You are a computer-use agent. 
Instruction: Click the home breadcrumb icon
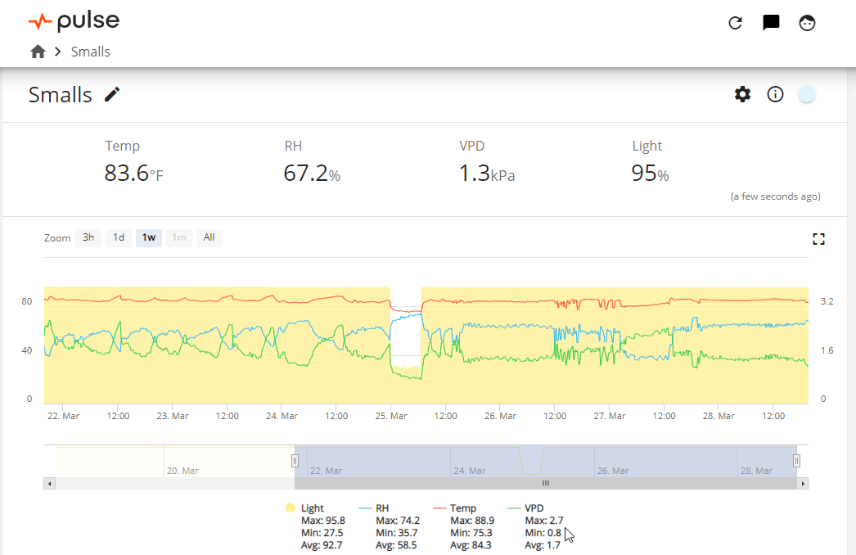(x=38, y=52)
